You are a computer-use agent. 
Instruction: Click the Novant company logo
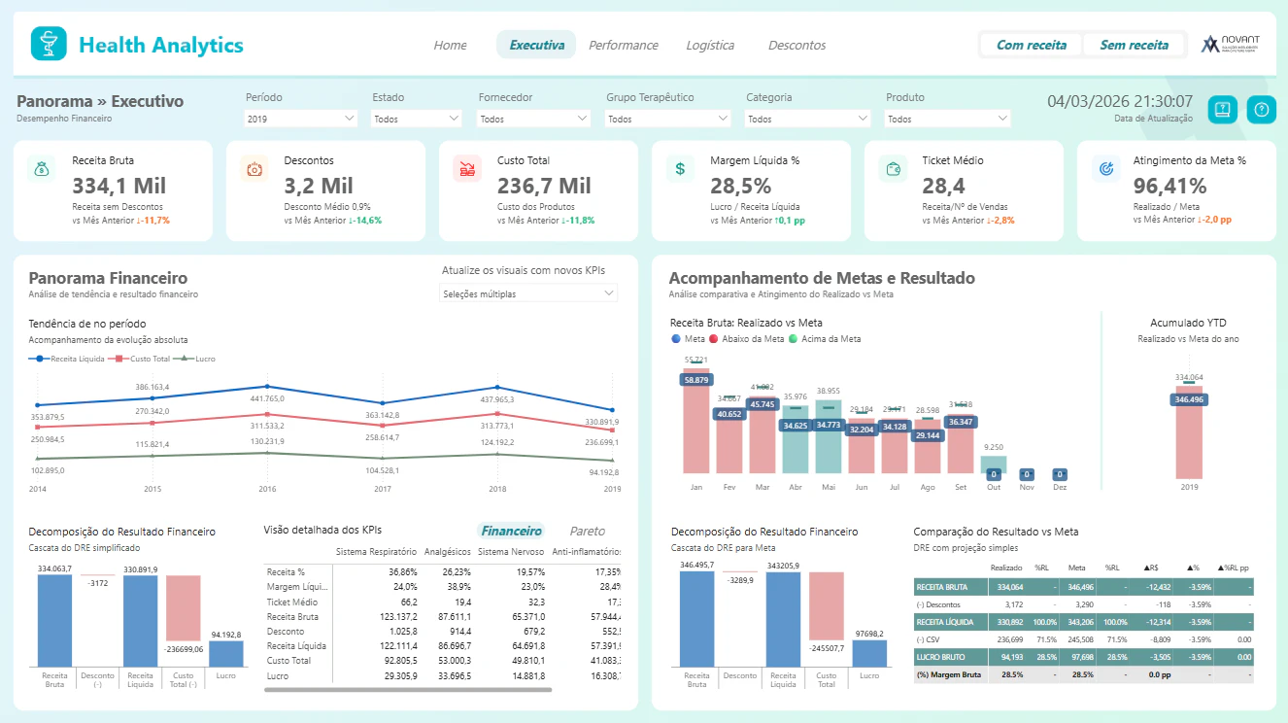point(1231,45)
